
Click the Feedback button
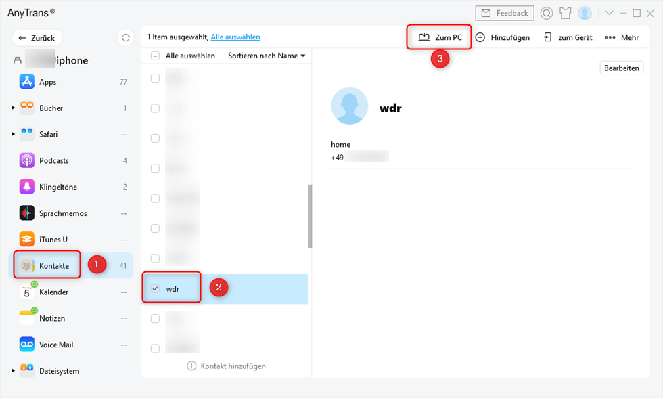(505, 13)
